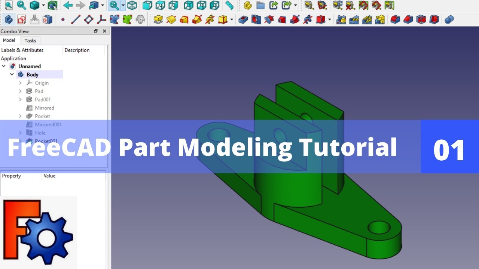479x269 pixels.
Task: Set the left view
Action: point(214,5)
